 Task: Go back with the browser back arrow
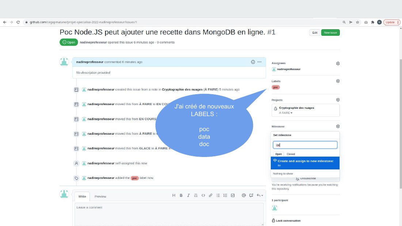coord(5,22)
